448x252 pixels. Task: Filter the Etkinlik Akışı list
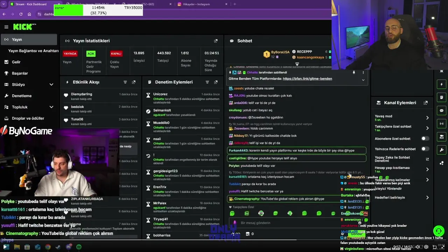(125, 82)
